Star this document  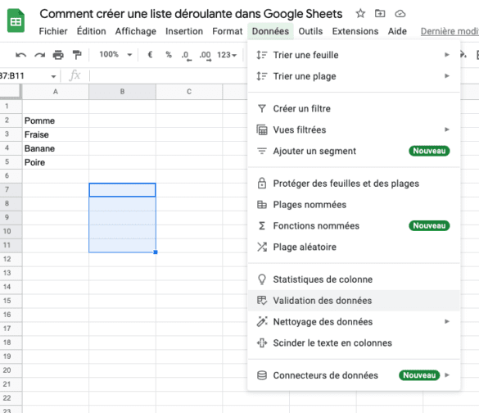[x=360, y=13]
